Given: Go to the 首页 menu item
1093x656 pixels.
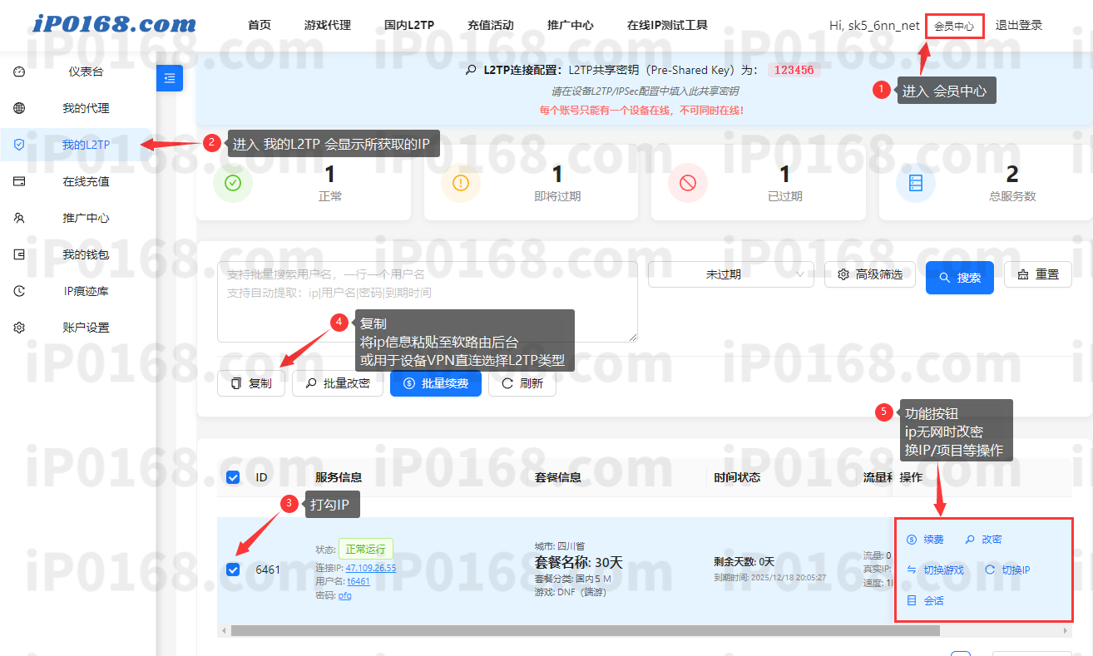Looking at the screenshot, I should click(x=259, y=25).
